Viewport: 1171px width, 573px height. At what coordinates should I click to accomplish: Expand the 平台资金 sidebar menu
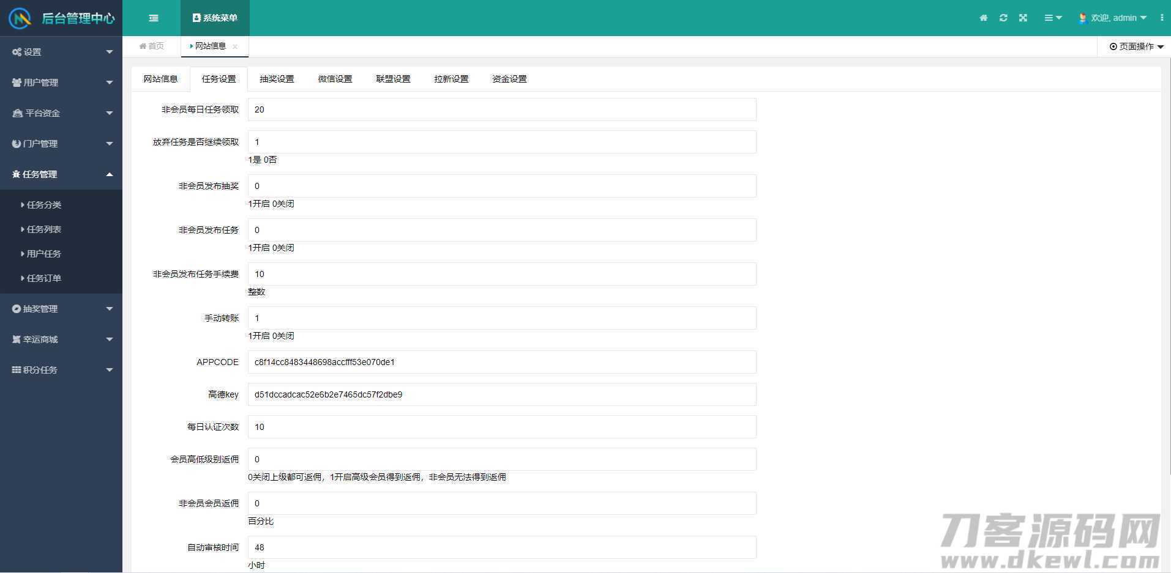coord(61,113)
